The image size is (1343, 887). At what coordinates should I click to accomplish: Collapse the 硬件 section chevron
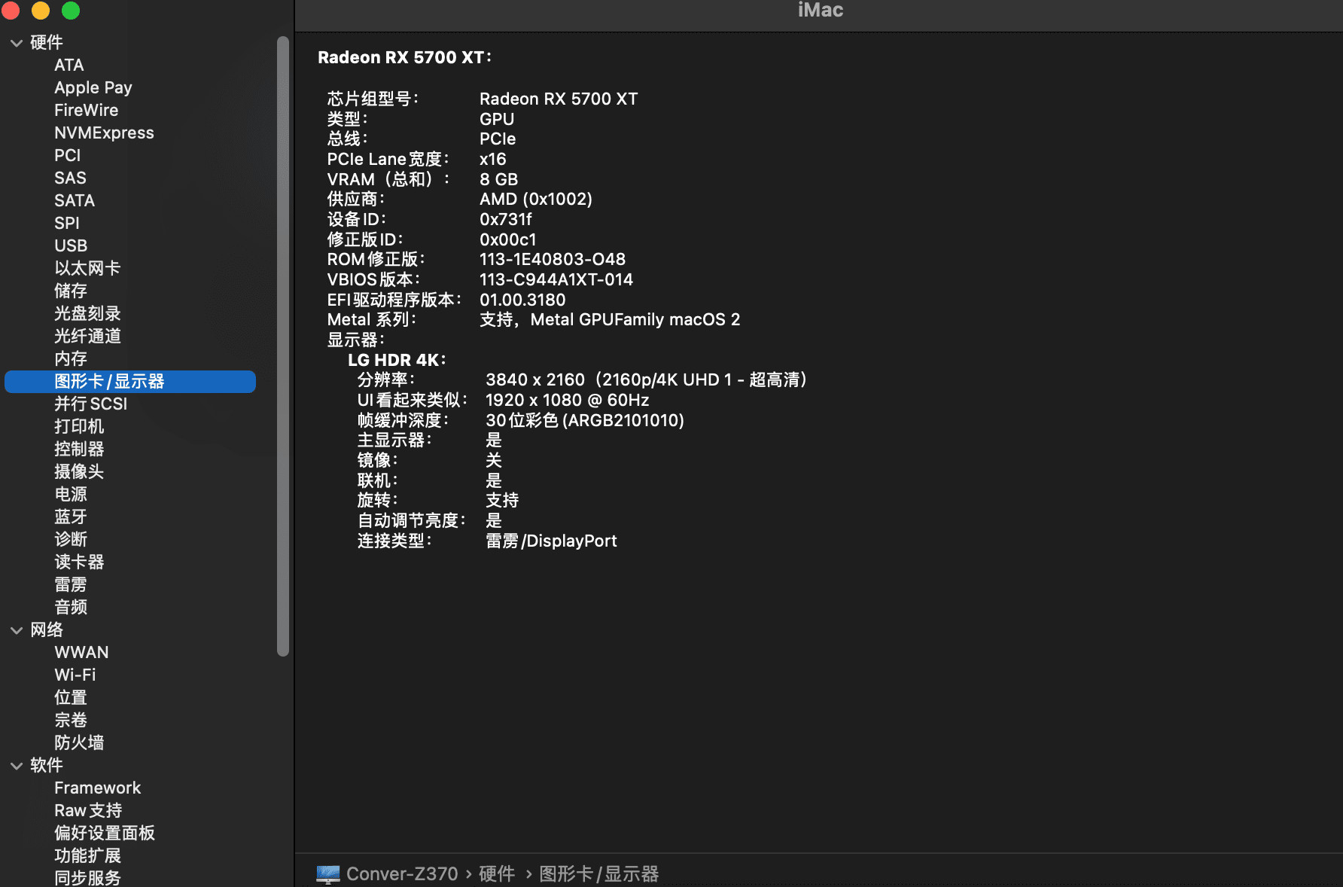17,43
